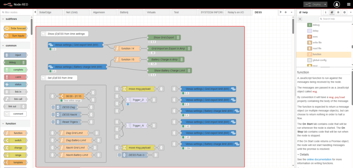Image resolution: width=353 pixels, height=168 pixels.
Task: Open the Deploy options dropdown arrow
Action: pyautogui.click(x=325, y=4)
